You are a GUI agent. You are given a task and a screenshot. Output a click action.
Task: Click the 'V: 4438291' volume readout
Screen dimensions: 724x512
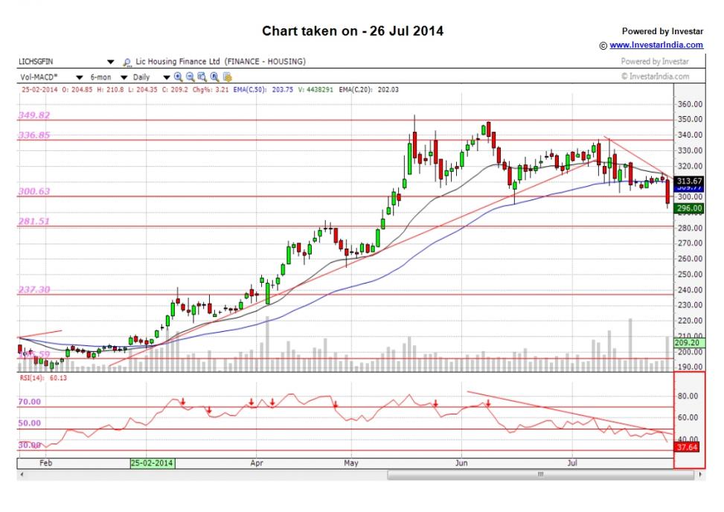[315, 89]
